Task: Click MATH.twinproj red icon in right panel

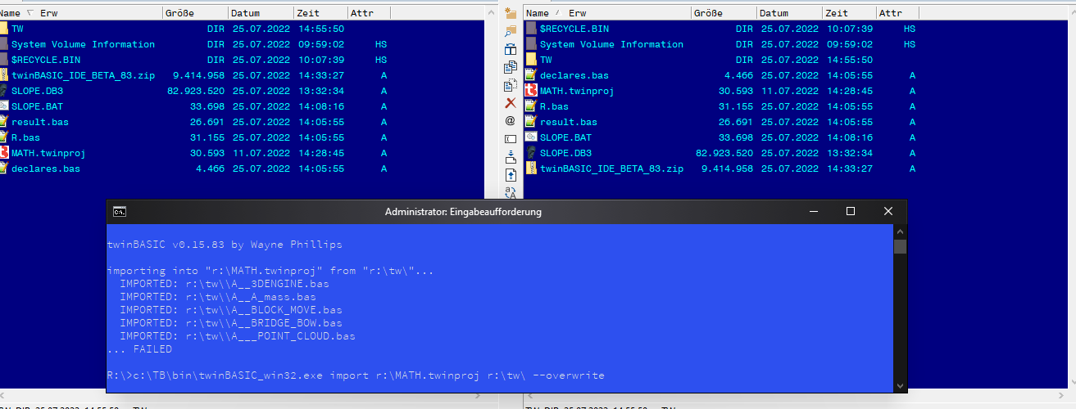Action: [531, 91]
